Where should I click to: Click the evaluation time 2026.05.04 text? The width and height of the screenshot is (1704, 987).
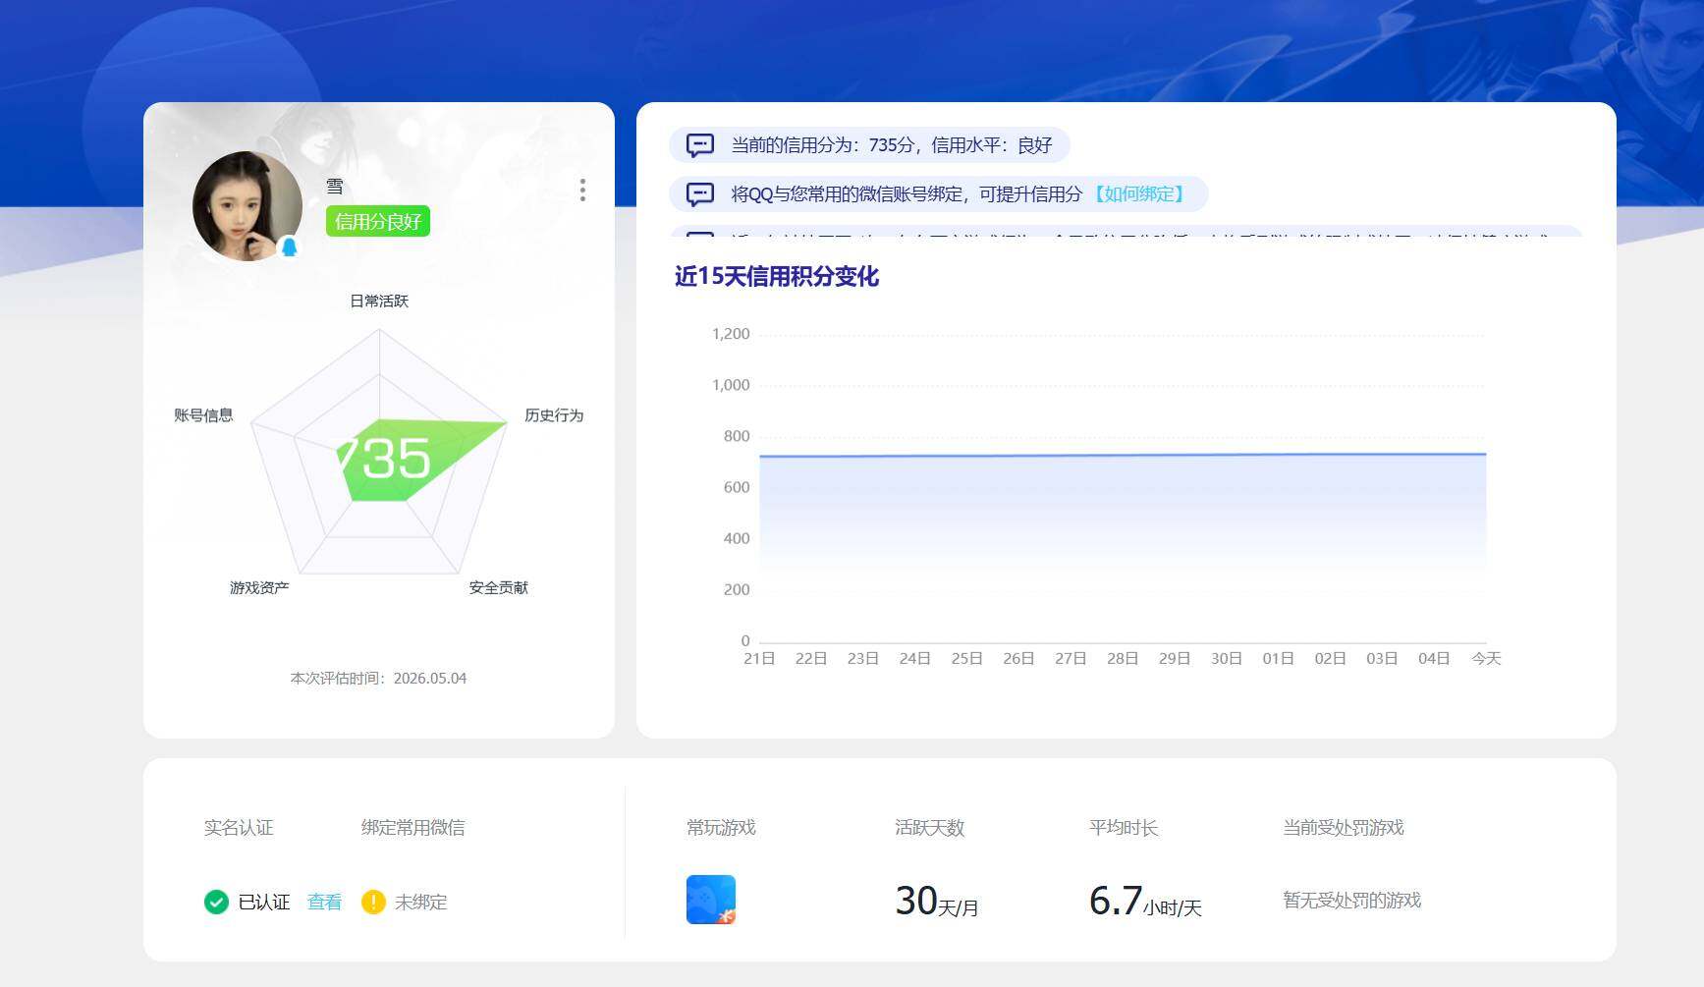click(378, 679)
